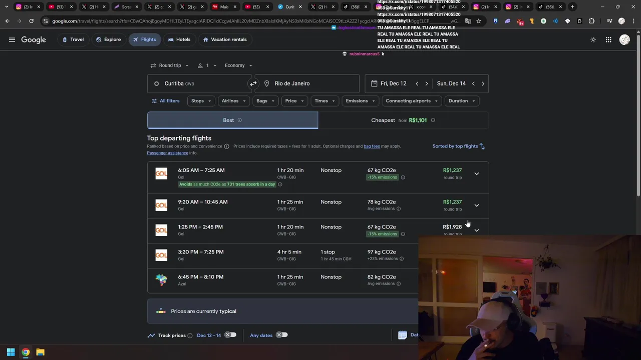Screen dimensions: 641x360
Task: Sort results by top flights
Action: 459,146
